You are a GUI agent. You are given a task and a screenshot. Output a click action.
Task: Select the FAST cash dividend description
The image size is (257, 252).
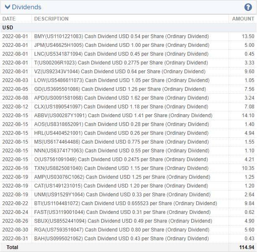(x=122, y=212)
